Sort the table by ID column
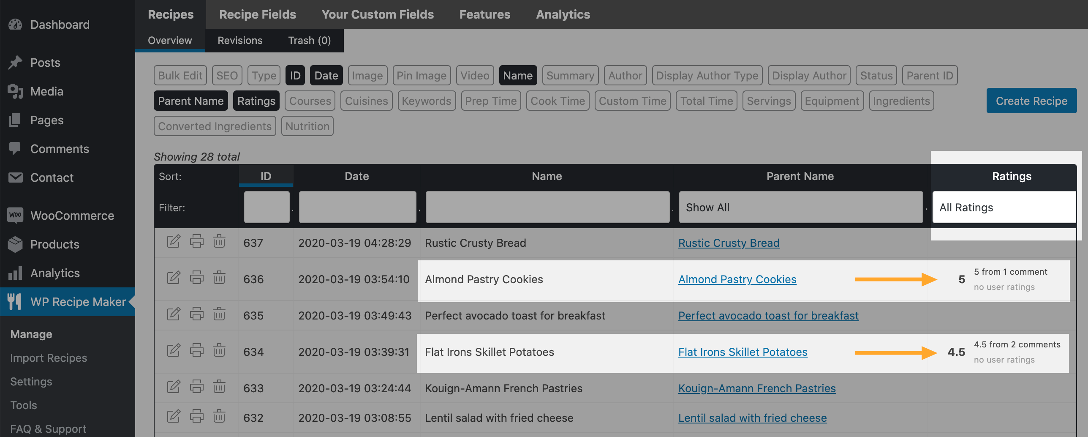Viewport: 1088px width, 437px height. pos(266,176)
